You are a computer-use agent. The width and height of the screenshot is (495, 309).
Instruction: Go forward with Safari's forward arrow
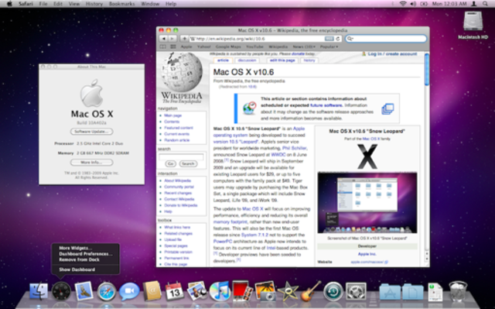click(172, 39)
